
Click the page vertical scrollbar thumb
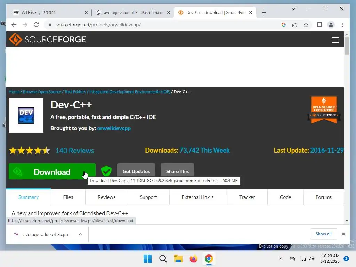[347, 46]
